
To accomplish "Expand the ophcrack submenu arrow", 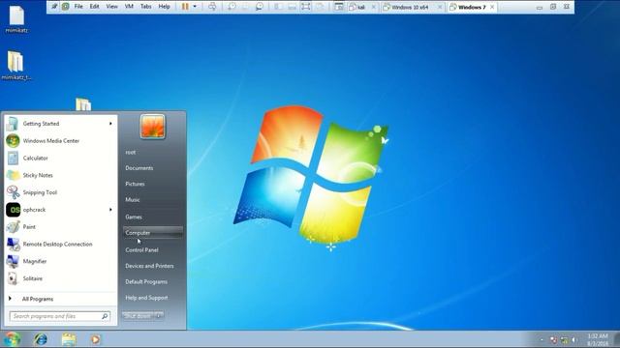I will pyautogui.click(x=110, y=210).
